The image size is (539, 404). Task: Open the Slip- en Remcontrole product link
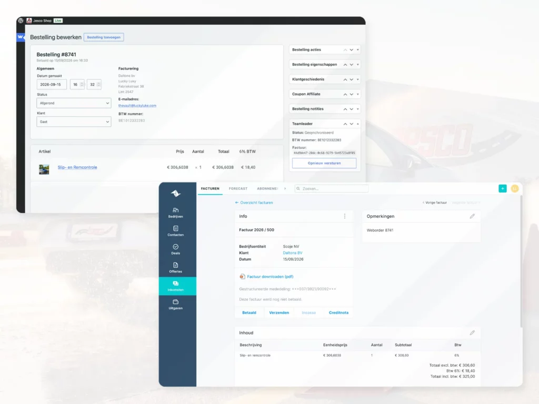tap(77, 167)
